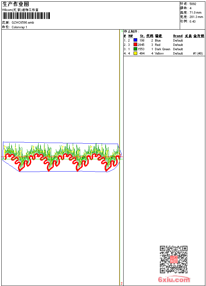Click the Brand column header

pos(178,36)
